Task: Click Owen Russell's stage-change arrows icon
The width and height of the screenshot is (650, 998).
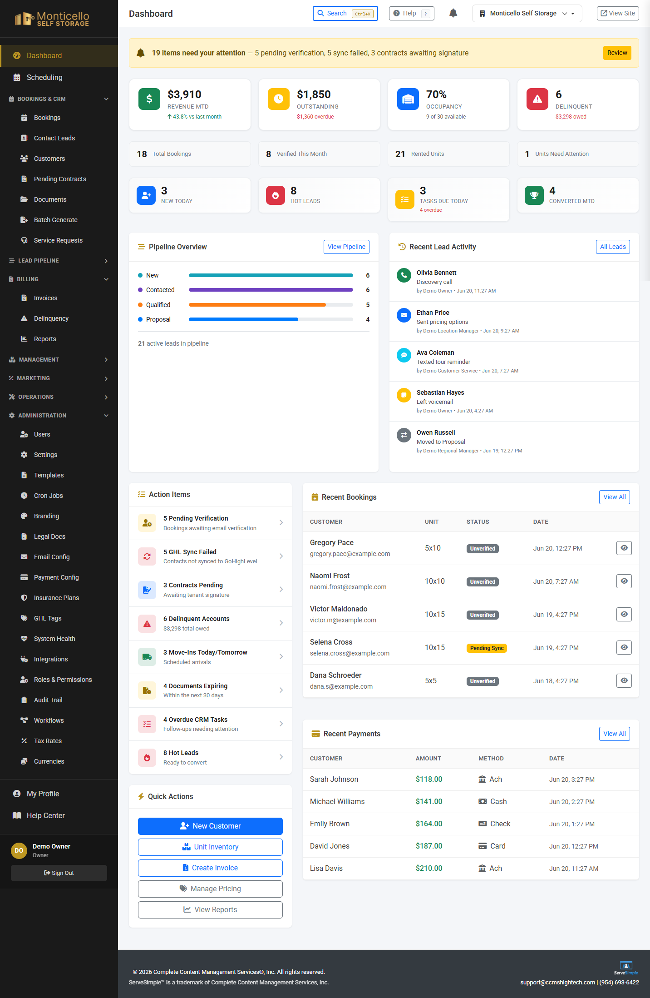Action: [404, 435]
